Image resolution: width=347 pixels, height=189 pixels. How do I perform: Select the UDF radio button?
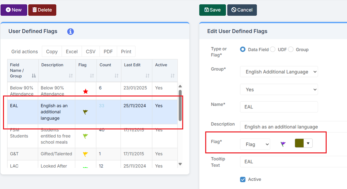[273, 50]
